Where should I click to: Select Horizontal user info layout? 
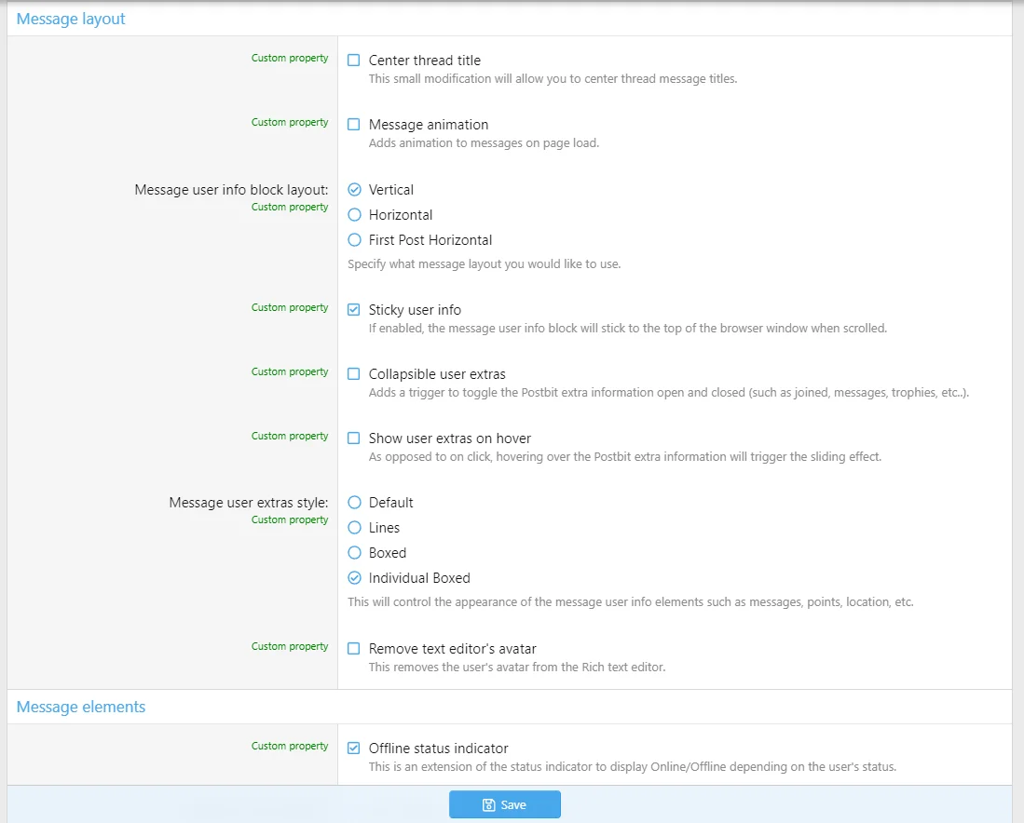(x=354, y=215)
